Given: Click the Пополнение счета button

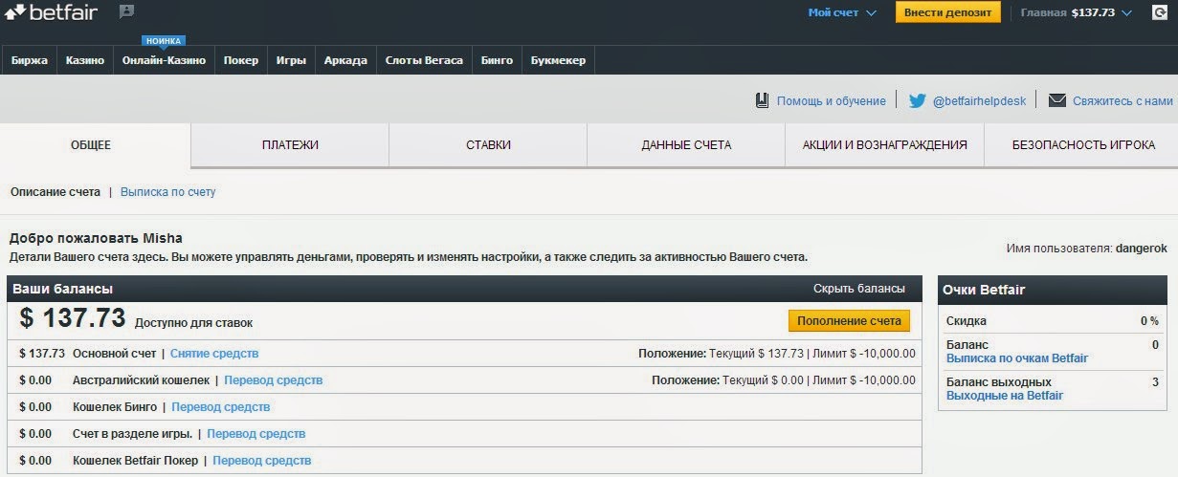Looking at the screenshot, I should click(x=850, y=320).
